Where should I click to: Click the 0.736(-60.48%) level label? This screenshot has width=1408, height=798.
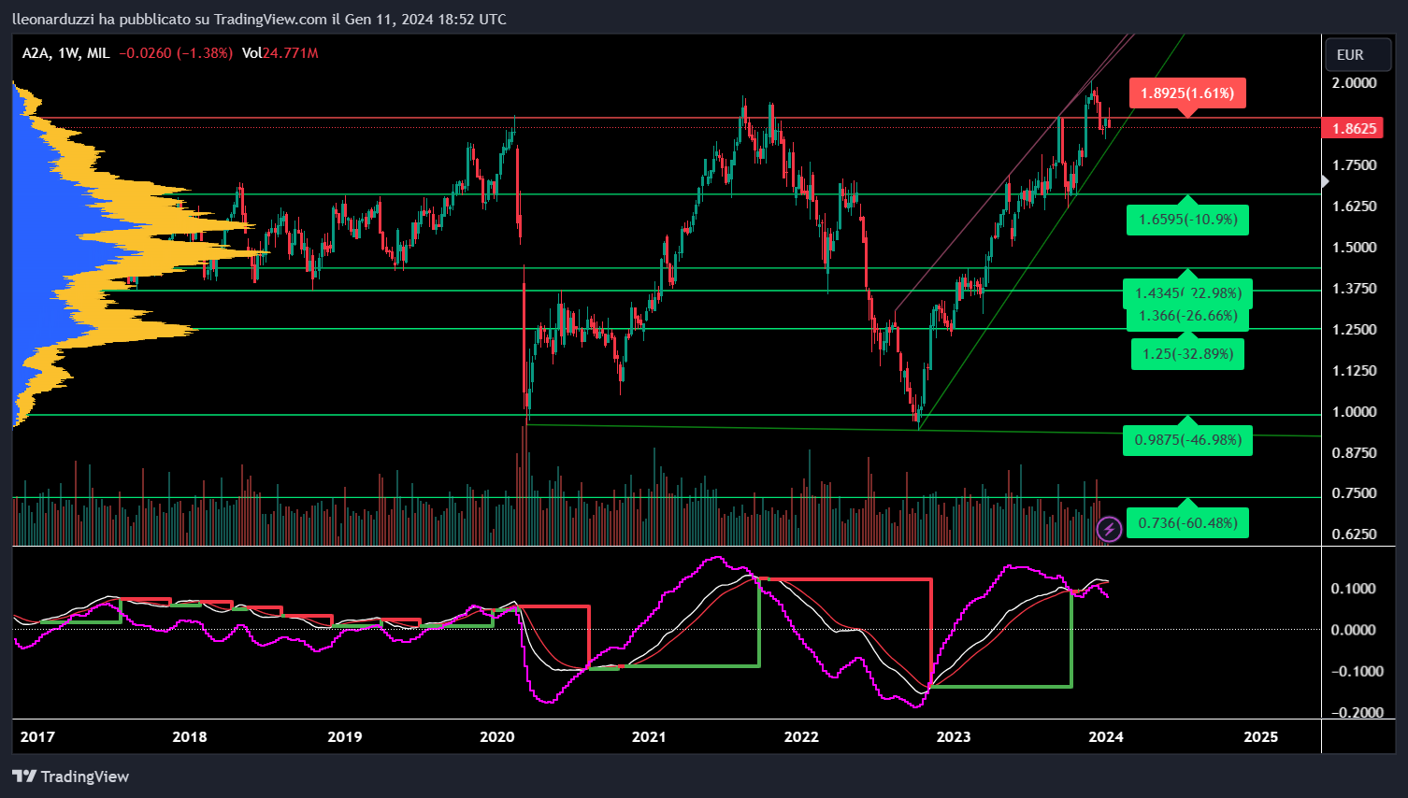click(1187, 522)
